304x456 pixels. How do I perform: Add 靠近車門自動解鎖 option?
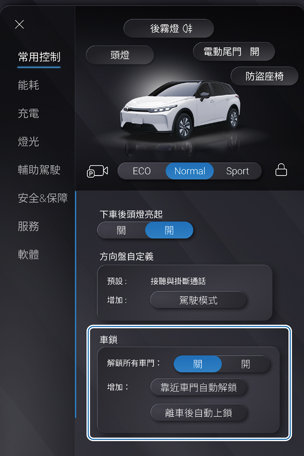[x=199, y=388]
